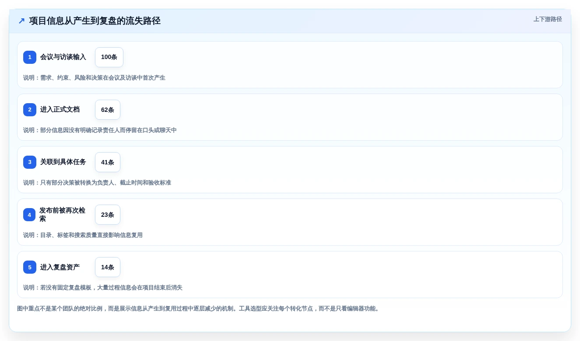
Task: Click the title 项目信息从产生到复盘的流失路径
Action: point(95,21)
